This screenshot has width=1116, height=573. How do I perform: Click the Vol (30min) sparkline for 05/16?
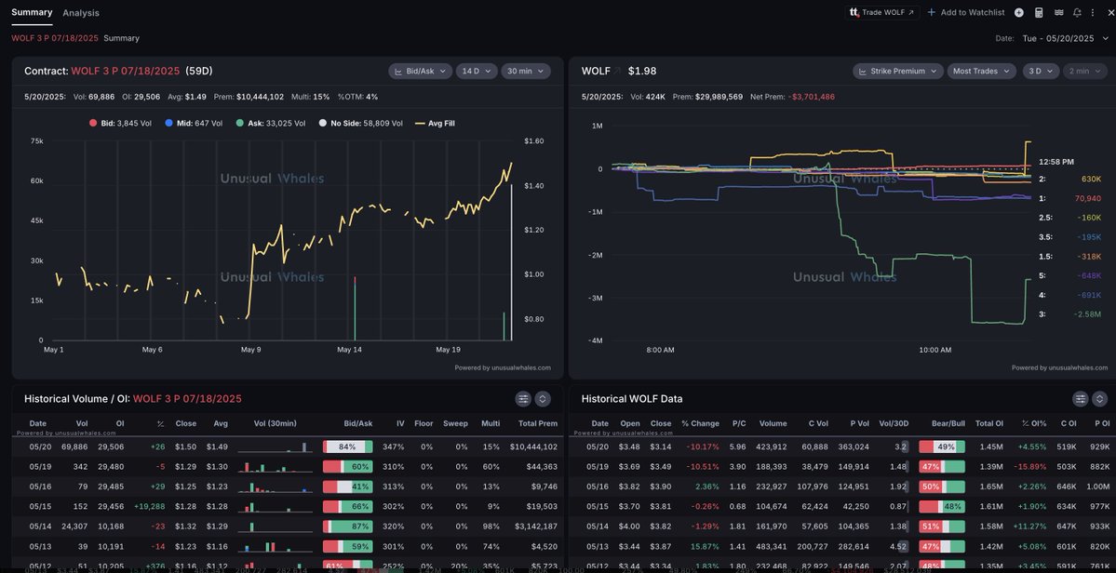pos(275,486)
